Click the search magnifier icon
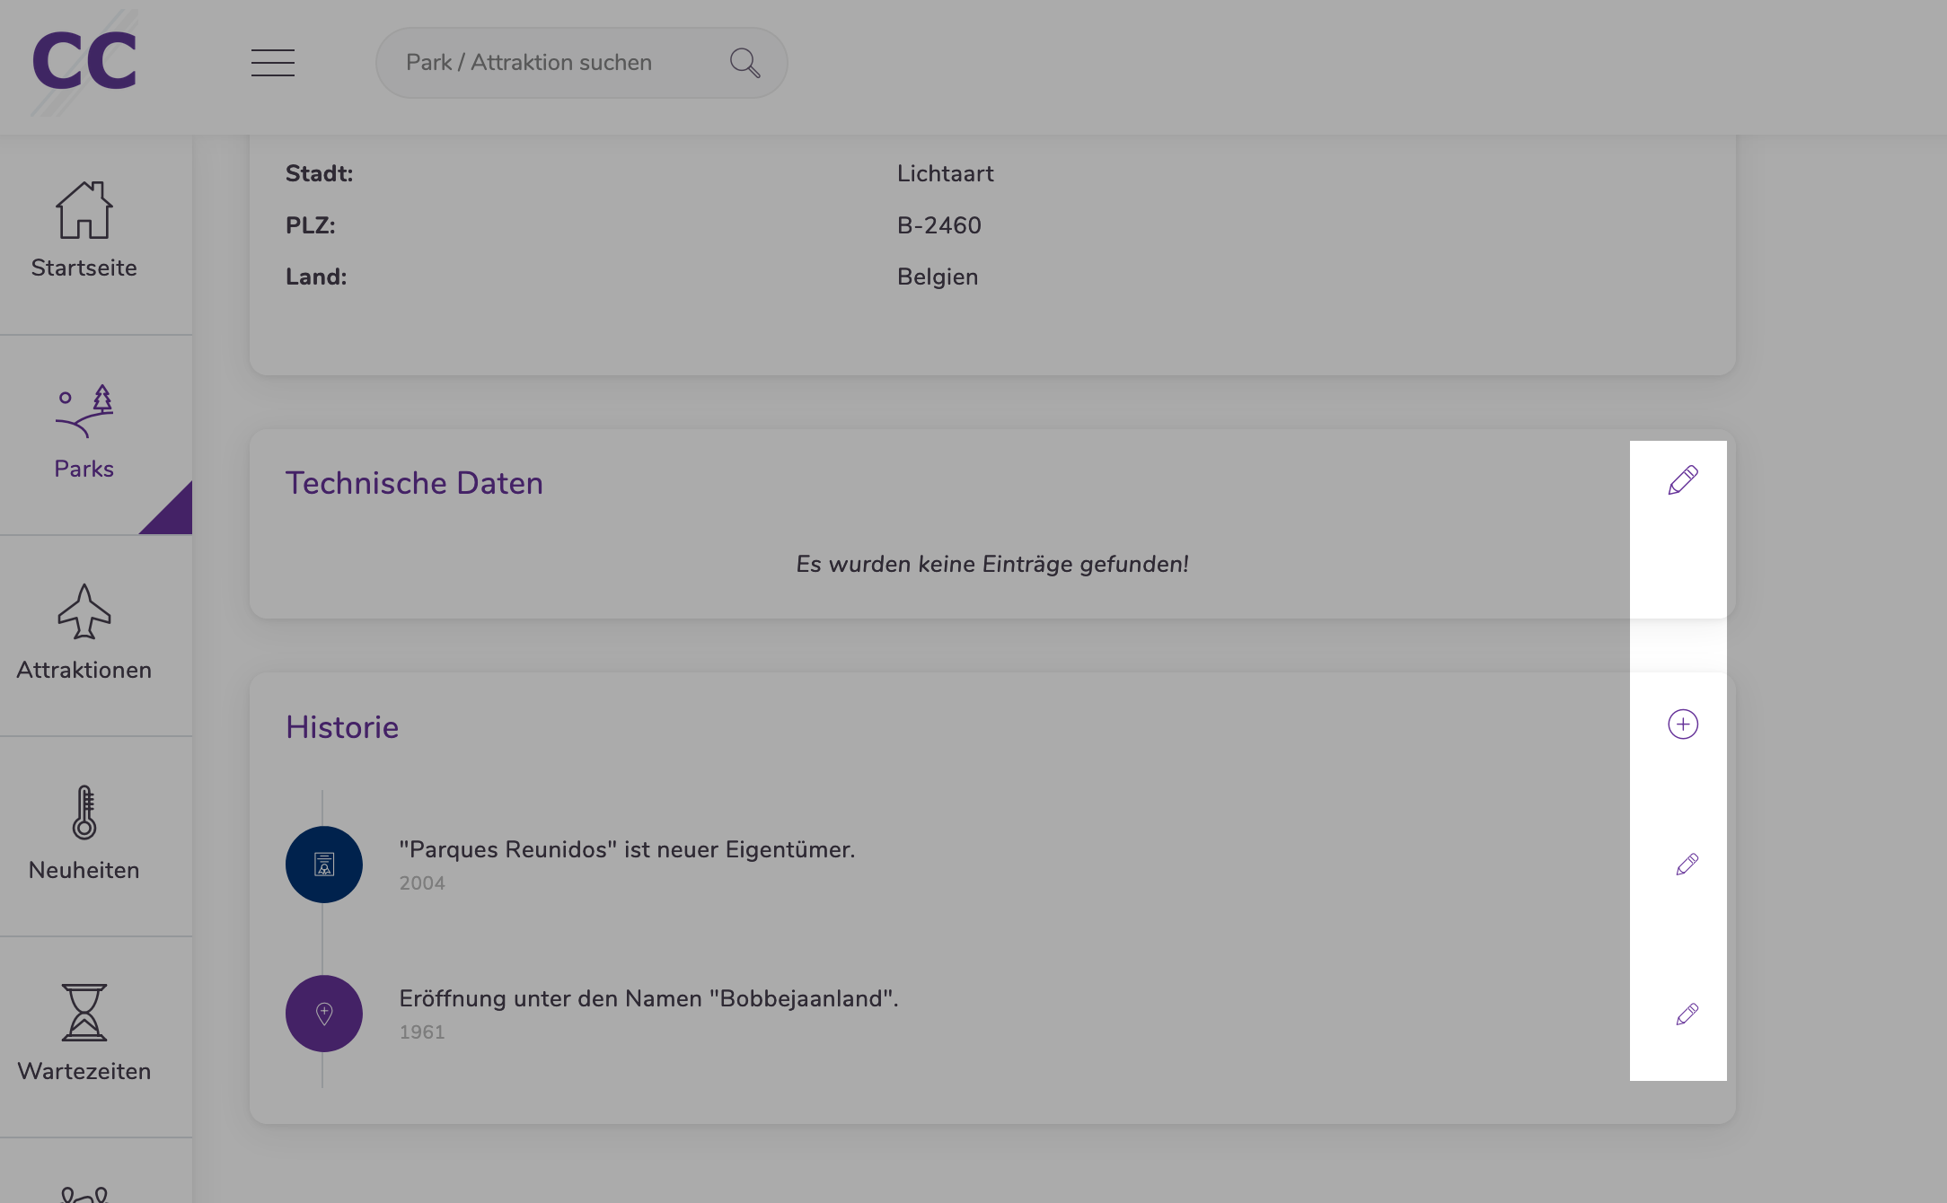 pyautogui.click(x=744, y=63)
